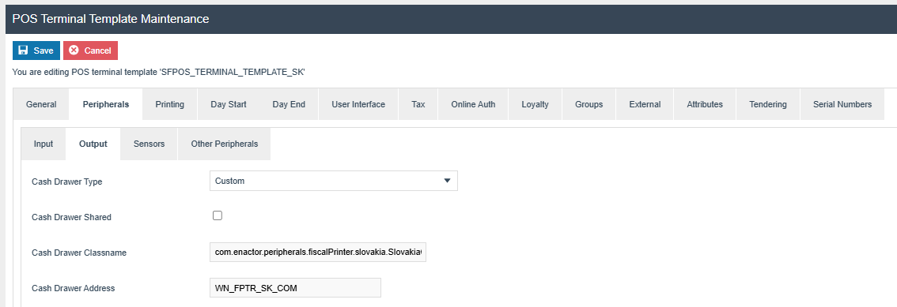Select the Online Auth tab
The height and width of the screenshot is (307, 897).
coord(473,104)
